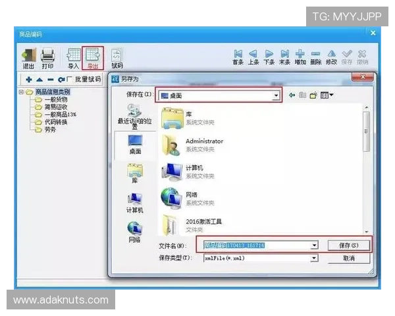Click the 打印 print icon
The height and width of the screenshot is (316, 395).
(47, 58)
